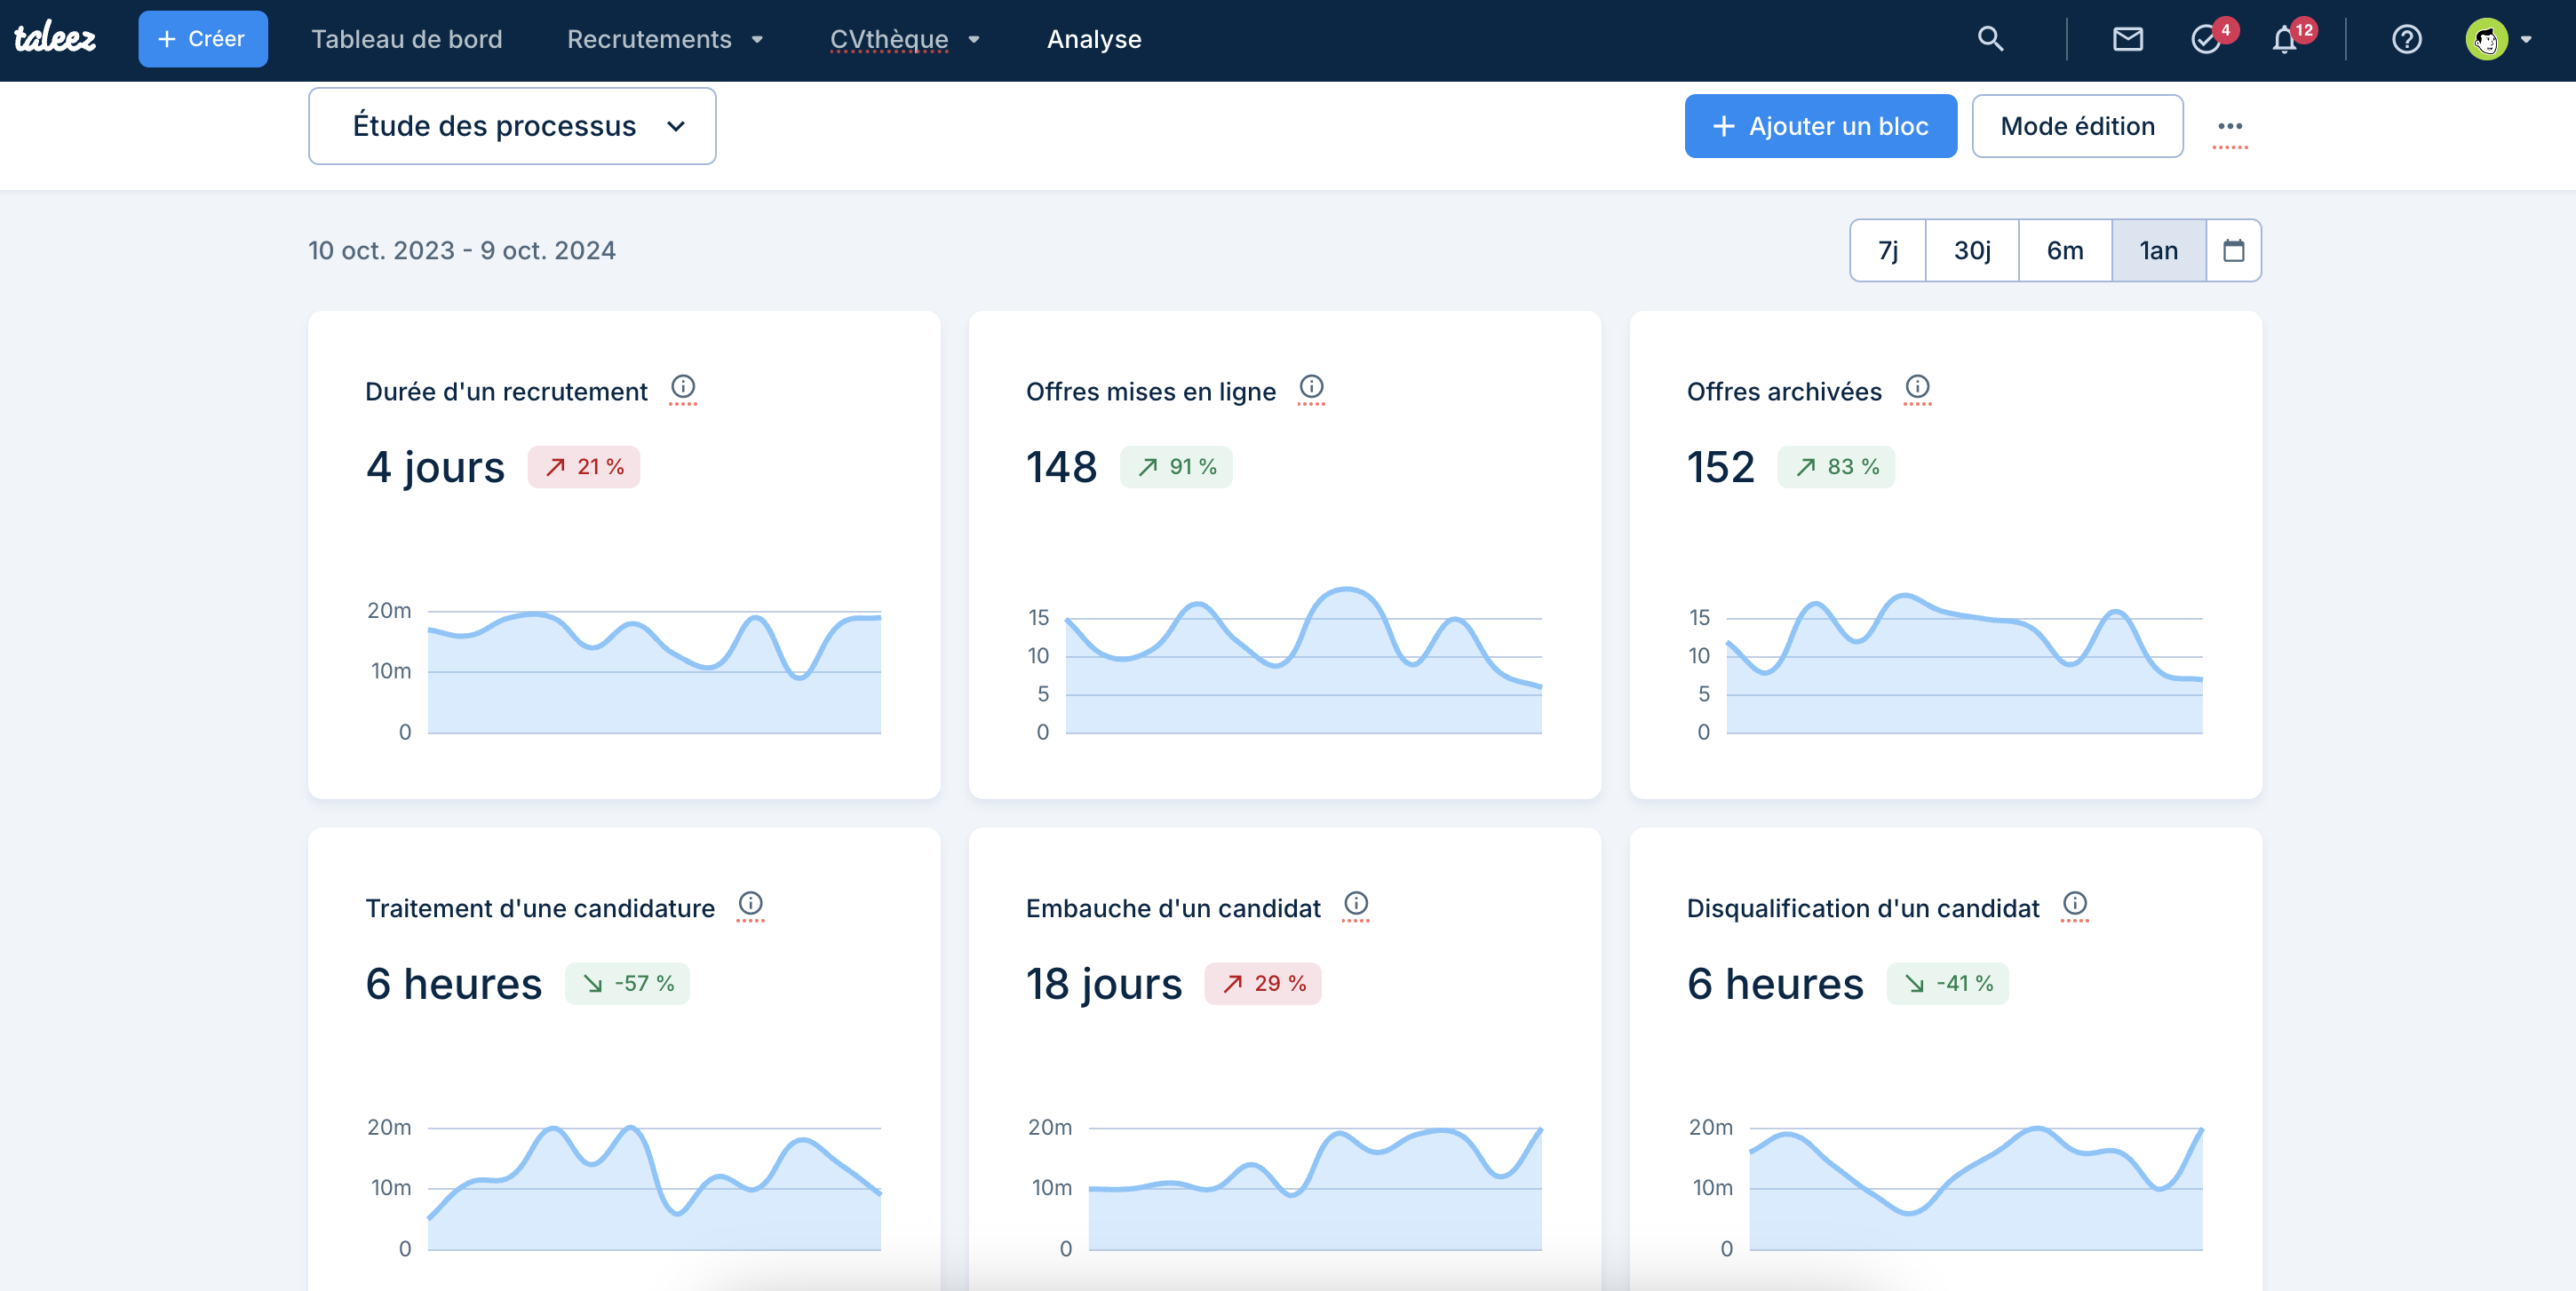Open the mail envelope icon
The image size is (2576, 1291).
pyautogui.click(x=2127, y=39)
